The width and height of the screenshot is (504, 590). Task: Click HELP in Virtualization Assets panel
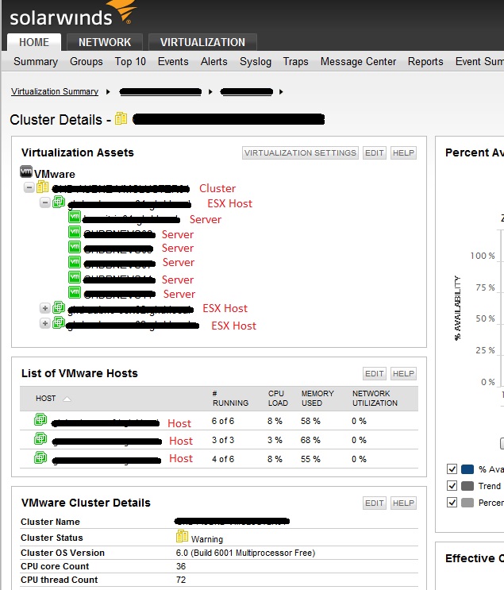point(403,152)
